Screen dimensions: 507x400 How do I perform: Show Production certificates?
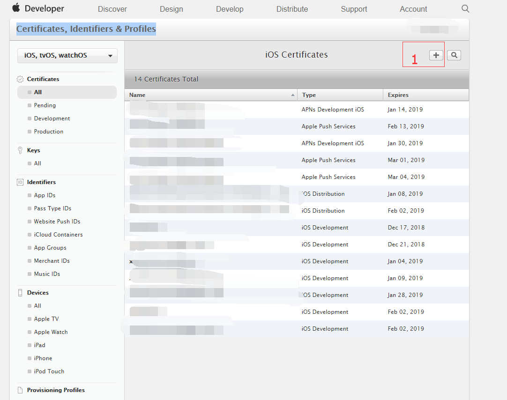[x=49, y=132]
